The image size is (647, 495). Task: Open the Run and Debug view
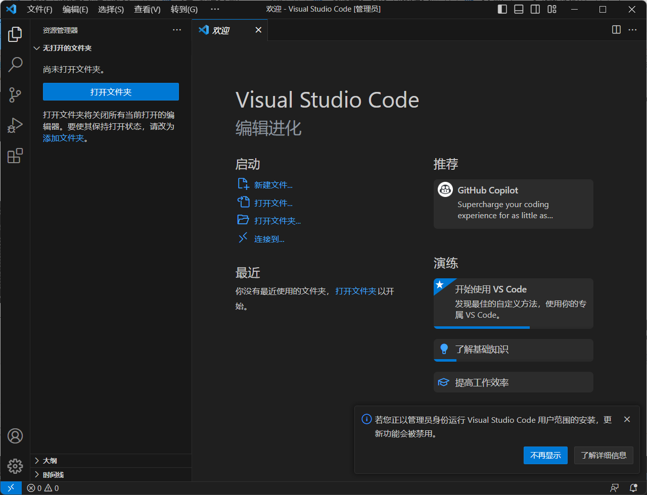15,125
